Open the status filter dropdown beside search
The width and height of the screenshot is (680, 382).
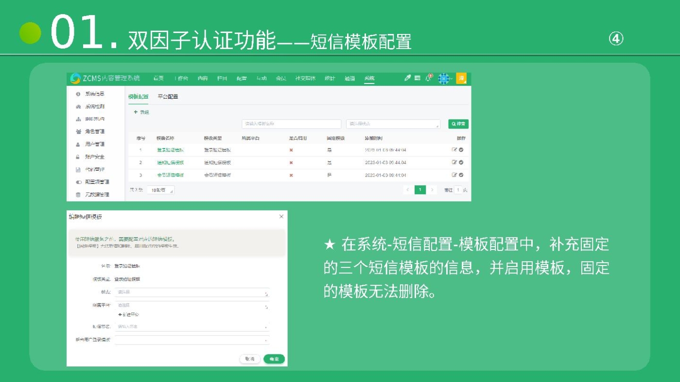[x=393, y=124]
